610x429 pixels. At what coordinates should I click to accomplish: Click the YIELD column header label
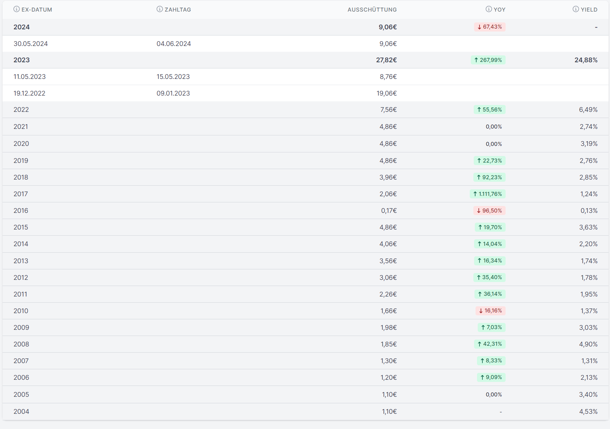pos(589,10)
